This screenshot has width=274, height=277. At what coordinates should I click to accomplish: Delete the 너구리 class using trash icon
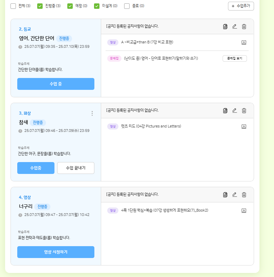pos(244,195)
